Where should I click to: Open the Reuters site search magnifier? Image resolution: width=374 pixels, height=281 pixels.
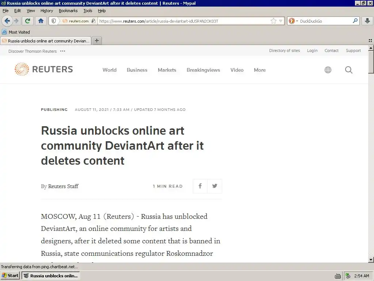coord(349,70)
